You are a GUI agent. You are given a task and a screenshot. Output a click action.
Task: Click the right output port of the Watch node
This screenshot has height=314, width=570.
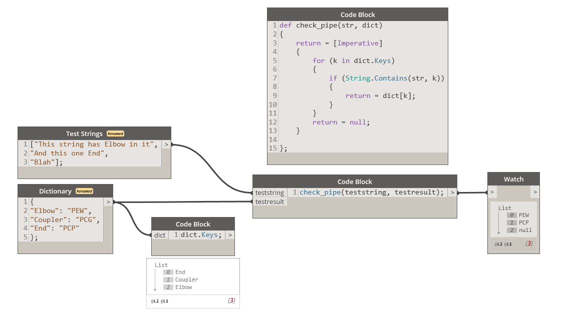coord(535,191)
